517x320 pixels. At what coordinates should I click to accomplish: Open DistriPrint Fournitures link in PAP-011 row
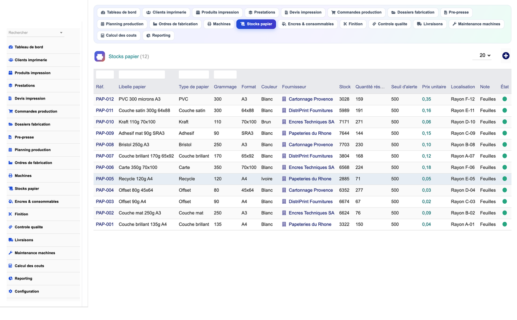point(311,111)
